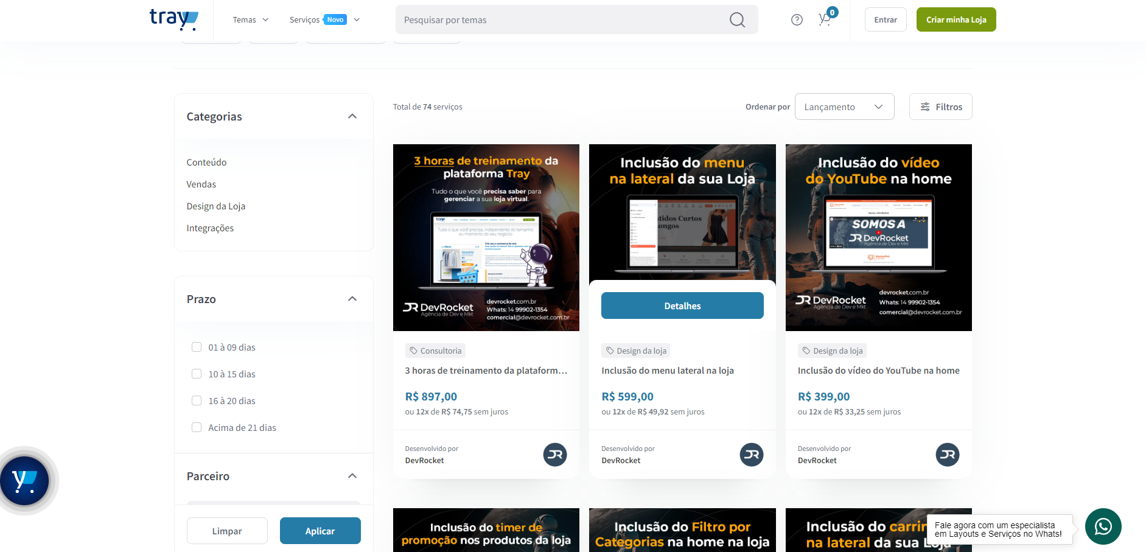This screenshot has height=552, width=1146.
Task: Click title 3 horas de treinamento da plataform…
Action: (x=486, y=371)
